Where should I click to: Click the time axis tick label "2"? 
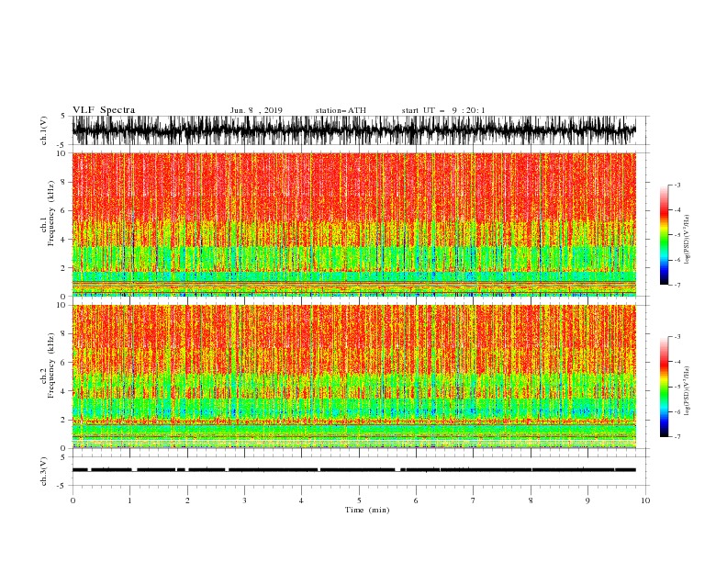(187, 500)
